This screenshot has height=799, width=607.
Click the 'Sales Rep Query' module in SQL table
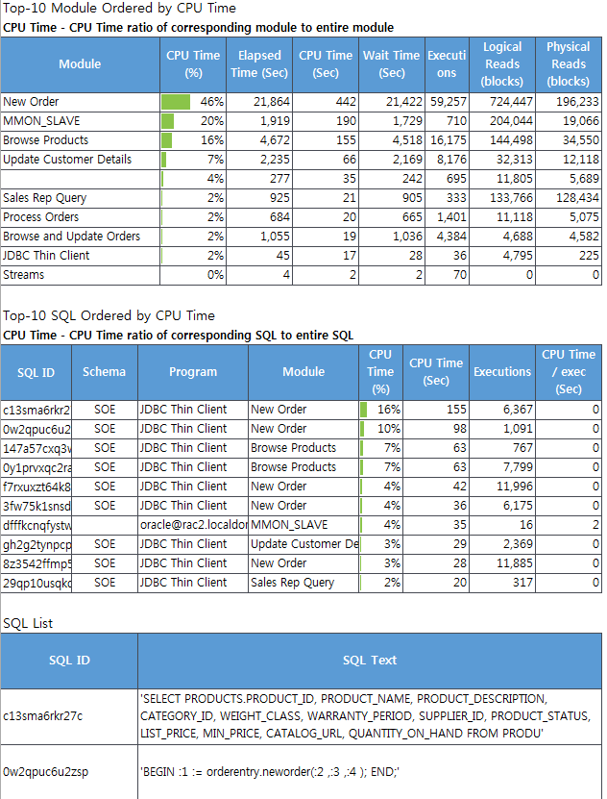293,583
